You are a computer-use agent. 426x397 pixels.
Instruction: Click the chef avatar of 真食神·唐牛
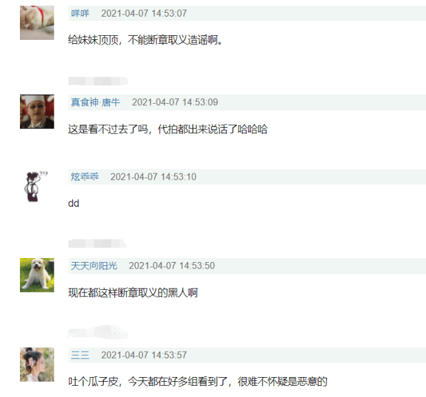pyautogui.click(x=37, y=112)
